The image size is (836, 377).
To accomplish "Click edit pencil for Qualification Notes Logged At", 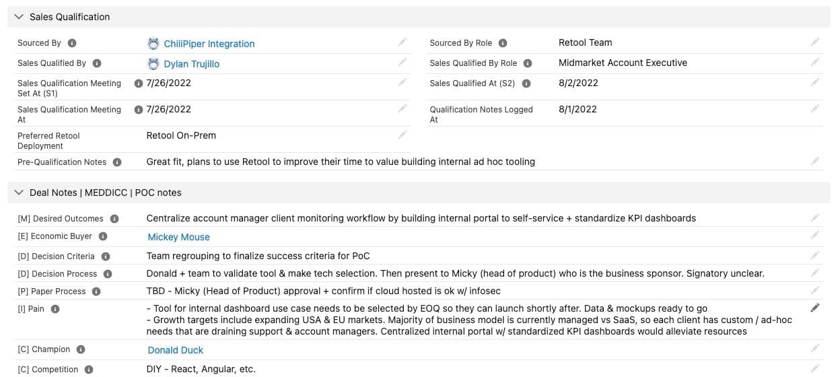I will coord(814,108).
